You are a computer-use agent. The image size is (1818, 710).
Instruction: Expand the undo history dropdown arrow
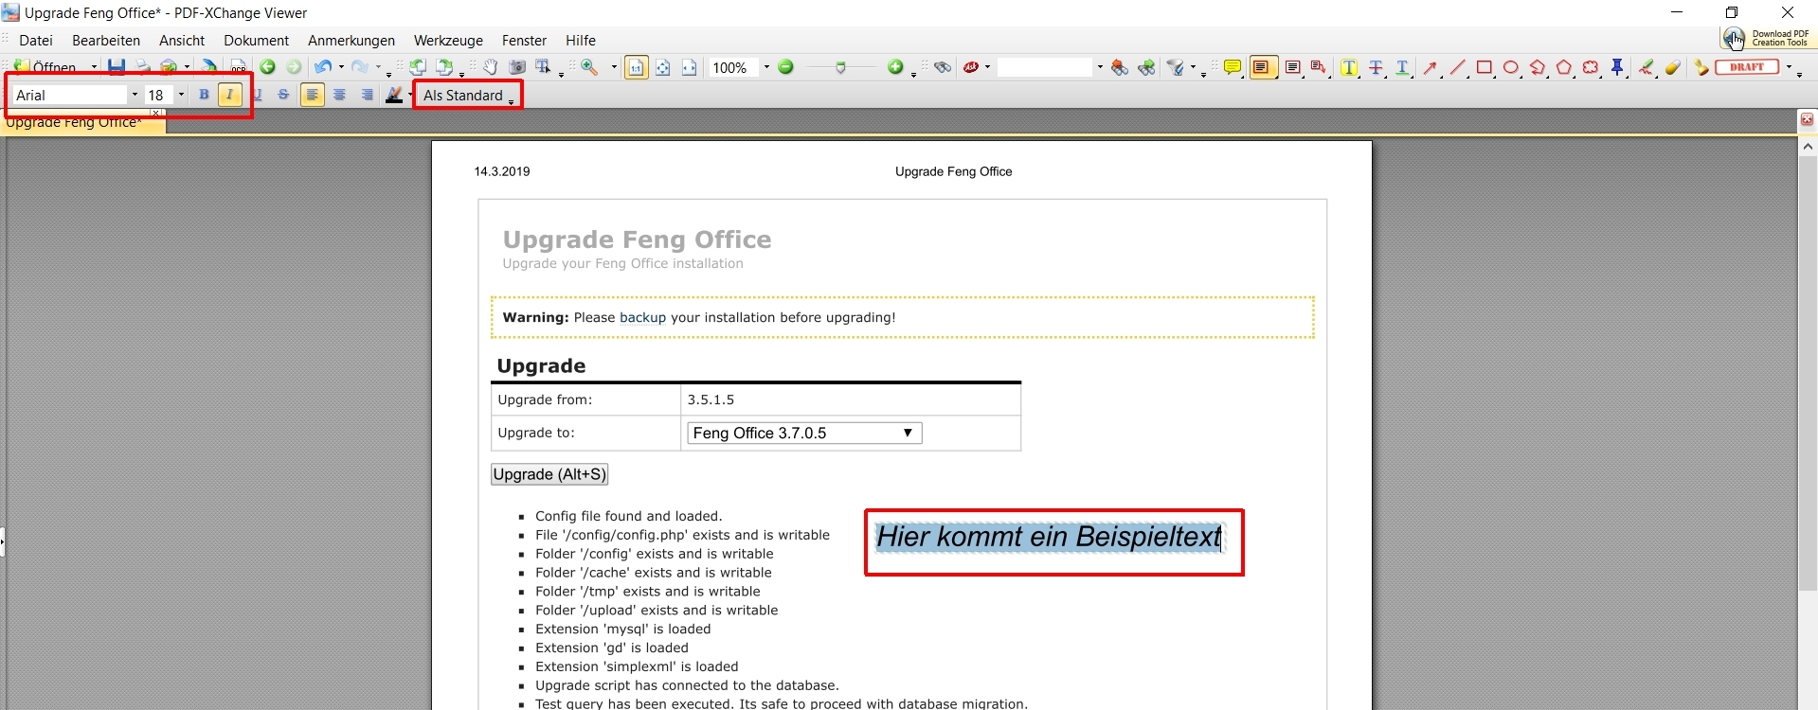point(341,67)
